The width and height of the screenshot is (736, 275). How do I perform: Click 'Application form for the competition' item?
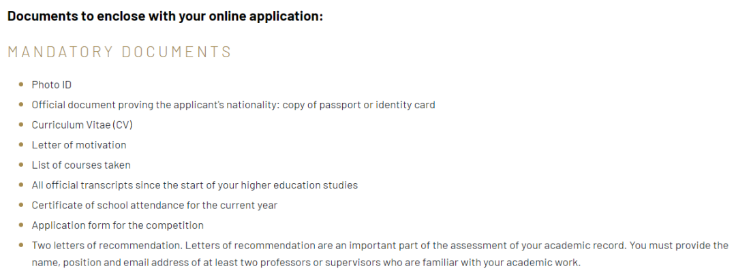point(117,225)
